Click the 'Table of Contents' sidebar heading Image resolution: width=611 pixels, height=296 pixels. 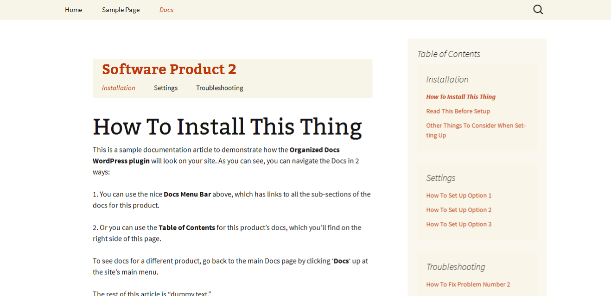[449, 54]
